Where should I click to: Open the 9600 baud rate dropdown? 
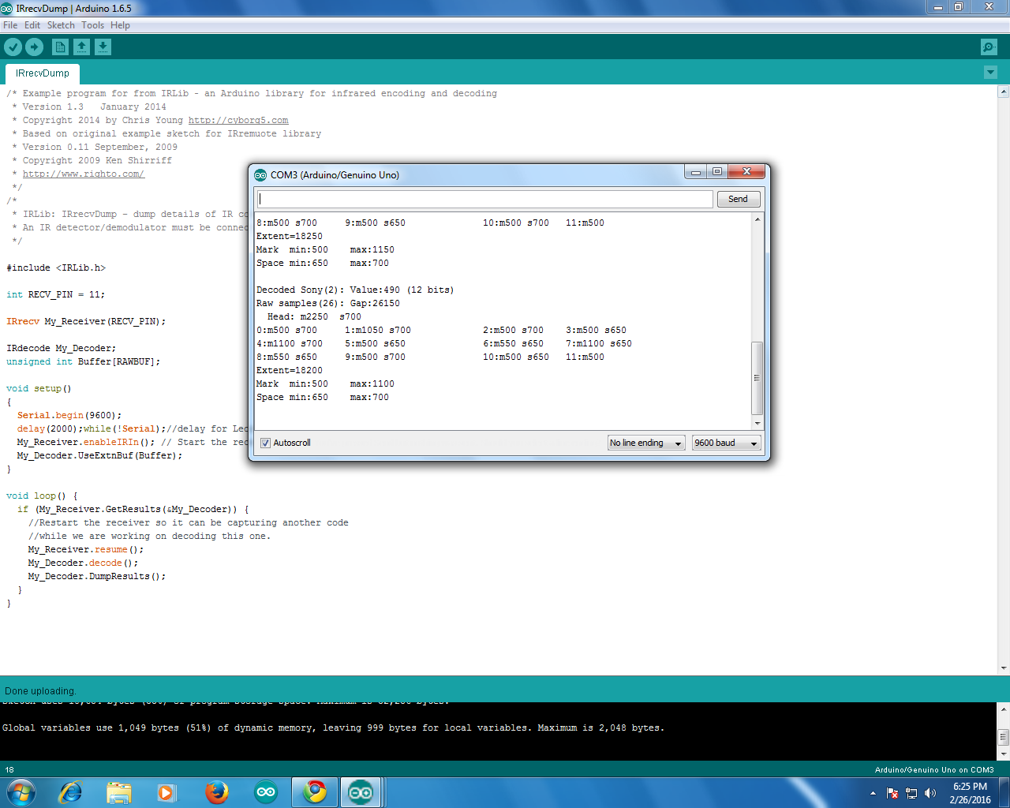[x=726, y=443]
